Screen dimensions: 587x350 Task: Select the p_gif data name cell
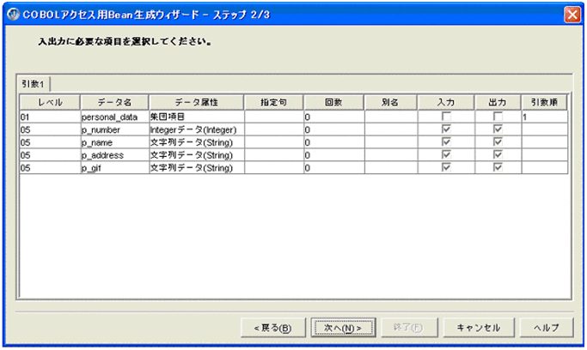click(114, 168)
